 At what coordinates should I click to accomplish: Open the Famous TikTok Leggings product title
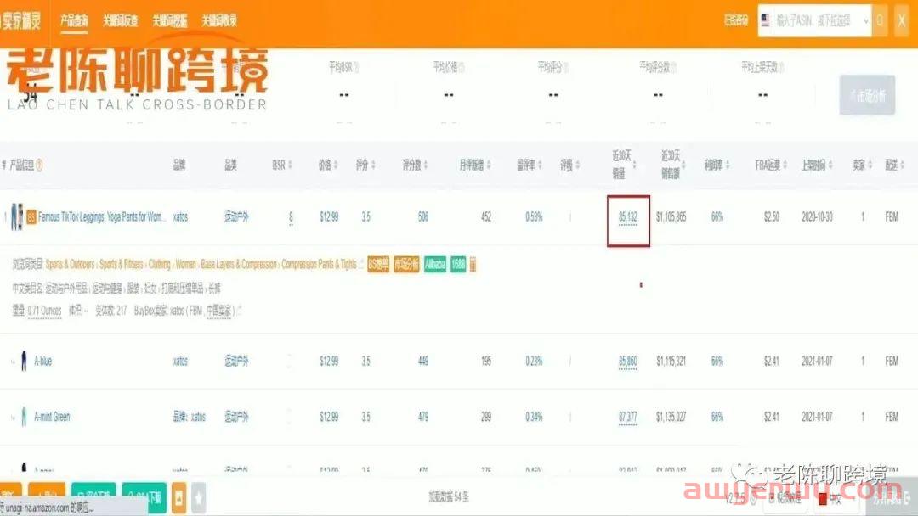pos(102,217)
